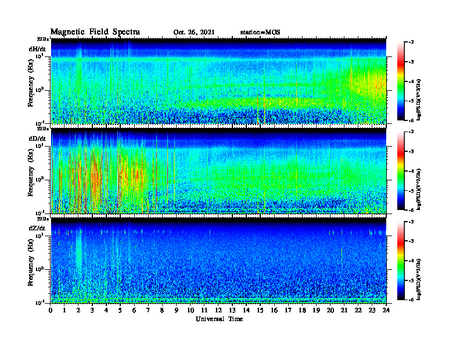Click hour 5 on the Universal Time axis

coord(120,311)
